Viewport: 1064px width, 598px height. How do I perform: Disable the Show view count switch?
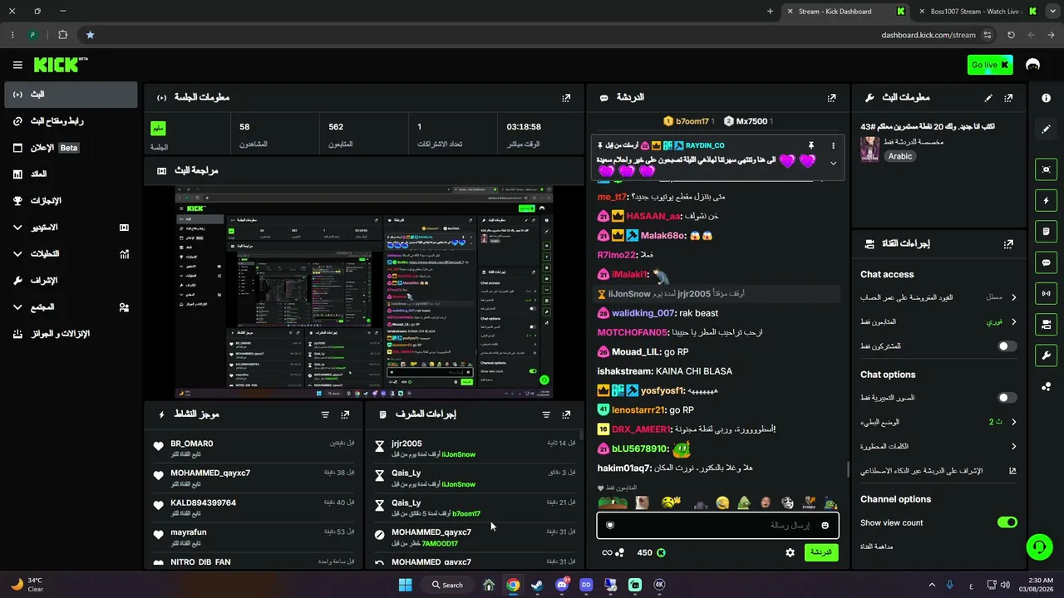[x=1007, y=522]
